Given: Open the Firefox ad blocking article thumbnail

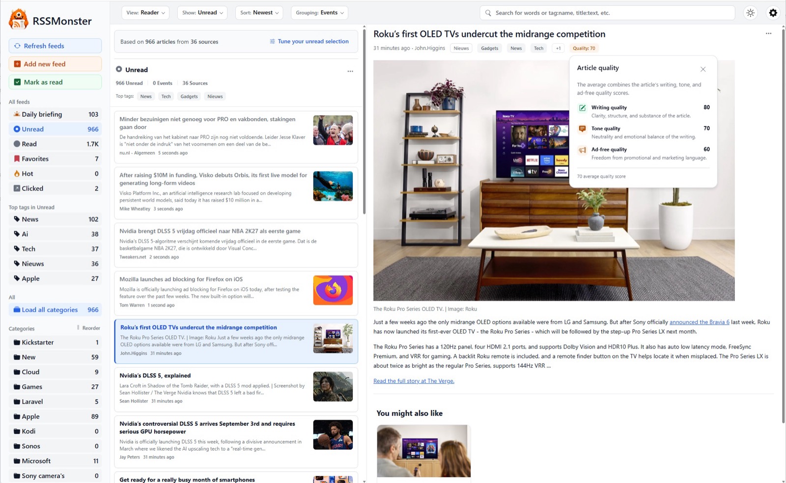Looking at the screenshot, I should [x=333, y=290].
